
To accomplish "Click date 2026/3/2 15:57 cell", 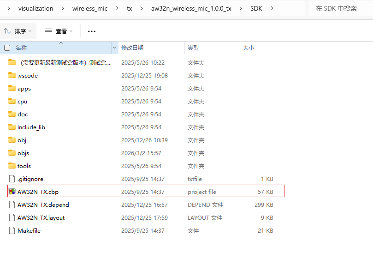I will [141, 153].
